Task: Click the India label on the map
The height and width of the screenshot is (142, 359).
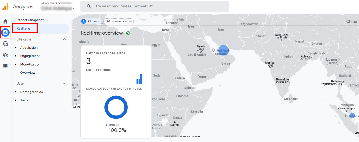Action: click(x=288, y=57)
